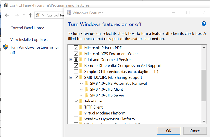Select the Virtual Machine Platform label
Screen dimensions: 210x137
pos(105,113)
